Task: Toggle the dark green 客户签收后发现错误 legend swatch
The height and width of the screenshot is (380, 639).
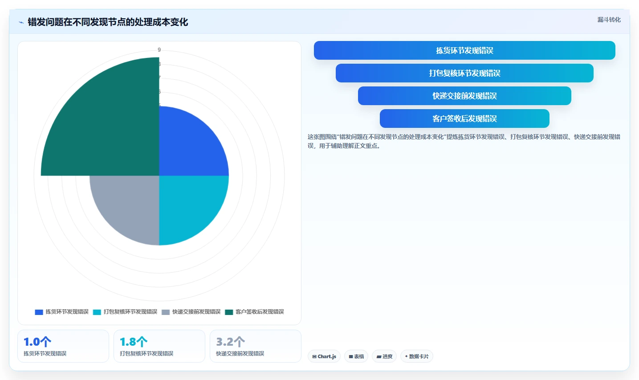Action: pos(229,312)
